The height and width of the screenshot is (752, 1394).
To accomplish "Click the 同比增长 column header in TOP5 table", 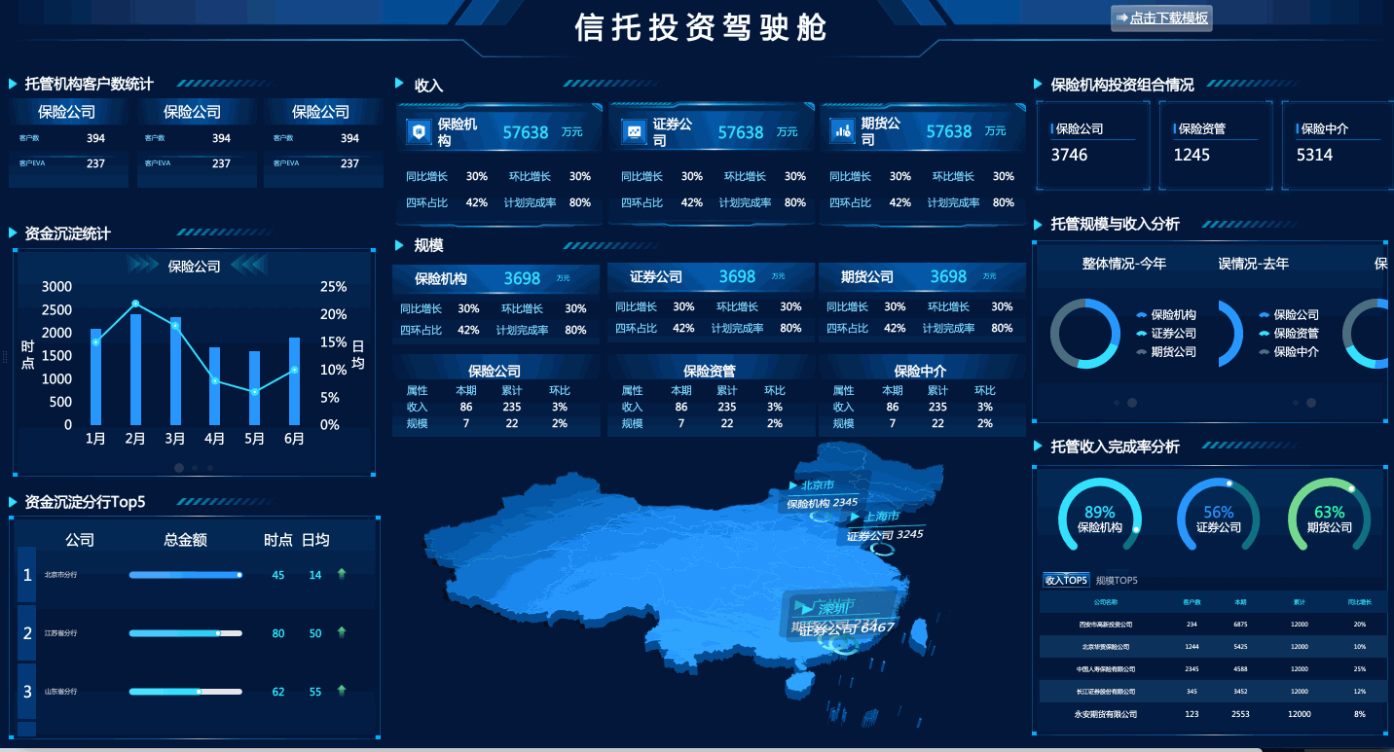I will pyautogui.click(x=1360, y=602).
